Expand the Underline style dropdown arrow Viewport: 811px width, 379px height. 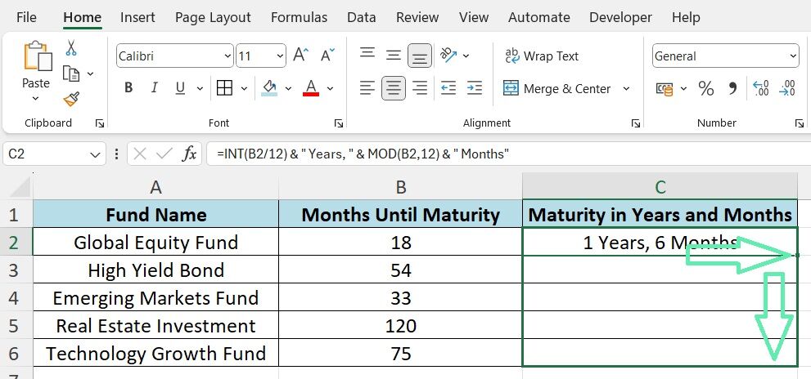[x=200, y=89]
